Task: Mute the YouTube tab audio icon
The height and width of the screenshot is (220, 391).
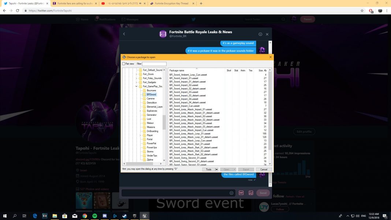Action: pyautogui.click(x=140, y=4)
